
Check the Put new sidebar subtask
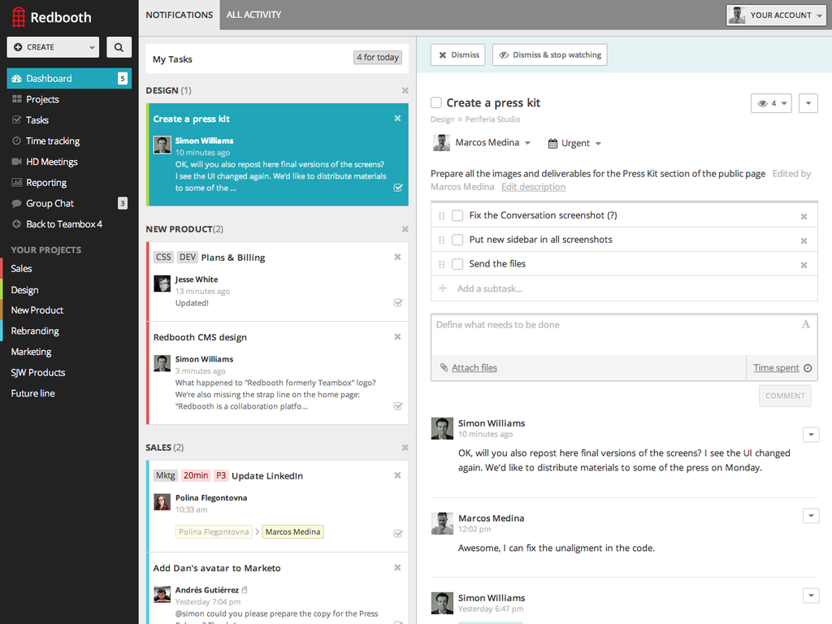[x=457, y=240]
